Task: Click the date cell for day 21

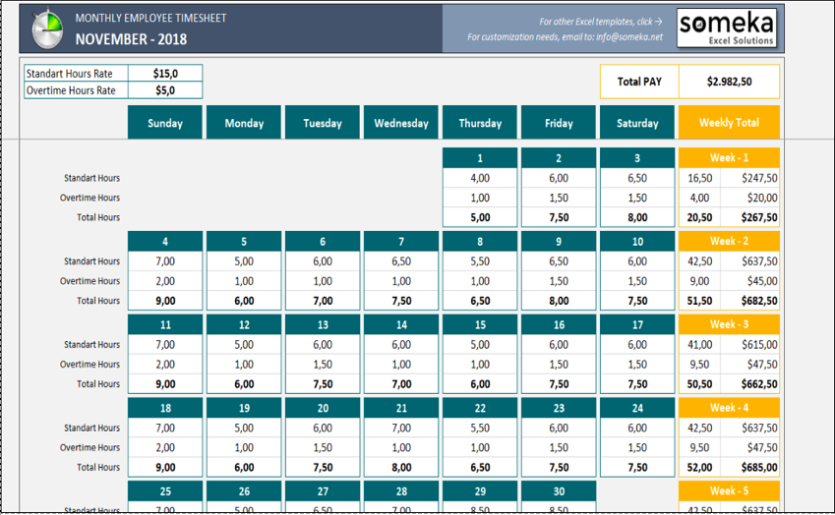Action: pos(401,408)
